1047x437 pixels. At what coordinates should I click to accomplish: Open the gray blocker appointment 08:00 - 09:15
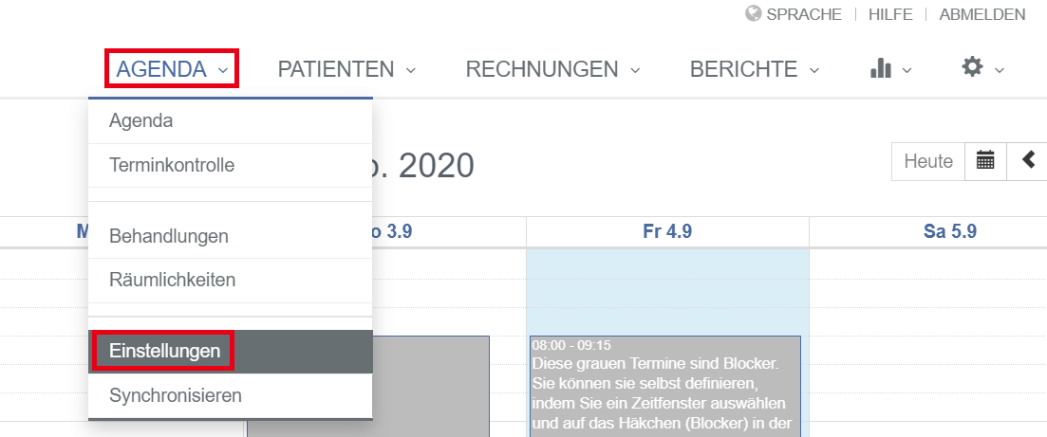click(665, 387)
